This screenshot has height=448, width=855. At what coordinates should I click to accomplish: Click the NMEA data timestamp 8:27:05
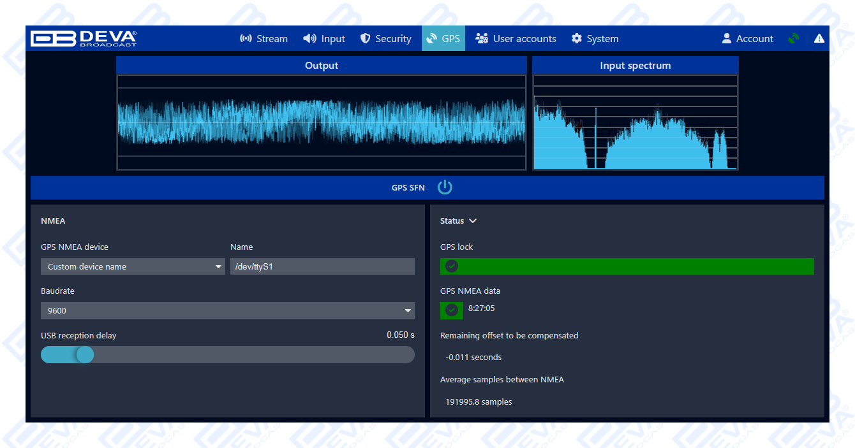pos(482,310)
